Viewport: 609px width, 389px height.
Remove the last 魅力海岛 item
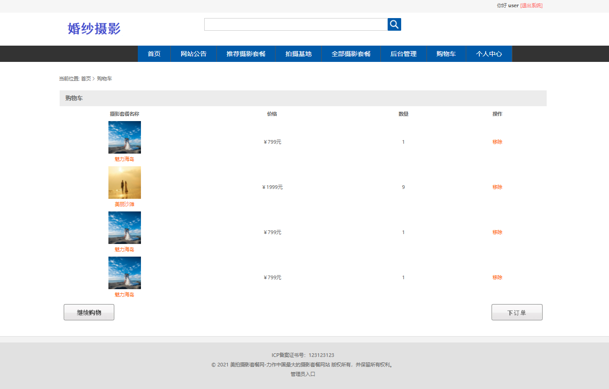[x=497, y=277]
